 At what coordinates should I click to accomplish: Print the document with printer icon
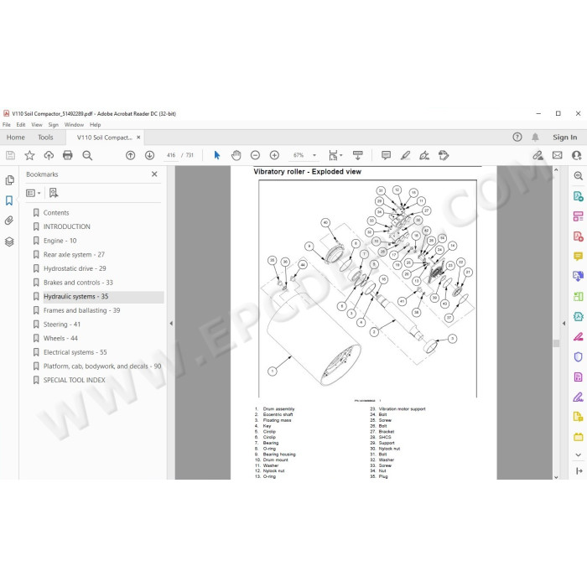[68, 155]
